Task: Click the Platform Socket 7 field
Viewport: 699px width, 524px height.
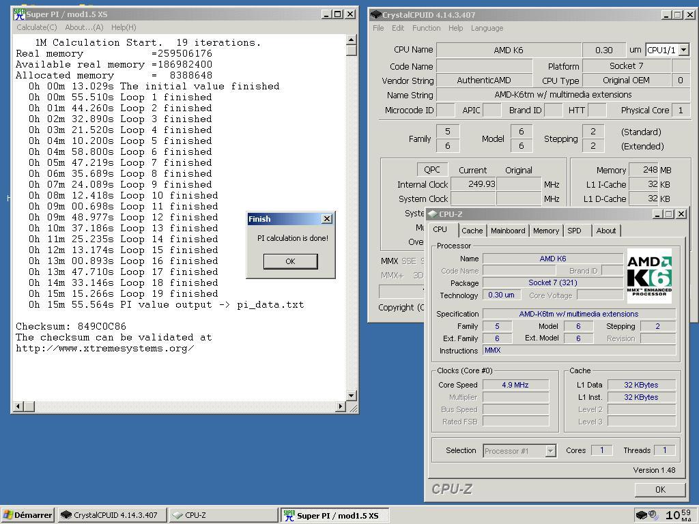Action: click(626, 66)
